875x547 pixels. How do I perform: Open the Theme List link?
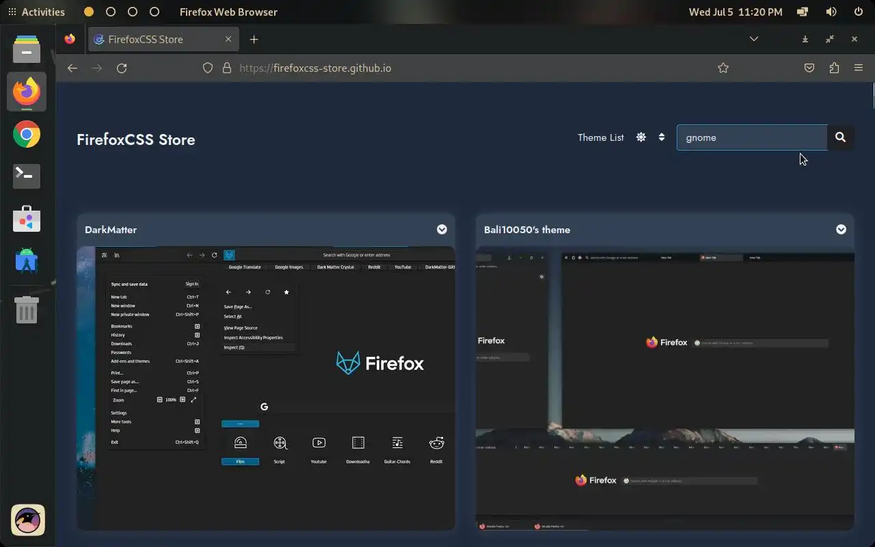tap(600, 137)
